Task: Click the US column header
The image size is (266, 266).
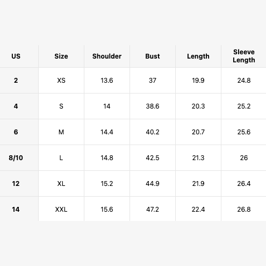Action: tap(16, 56)
